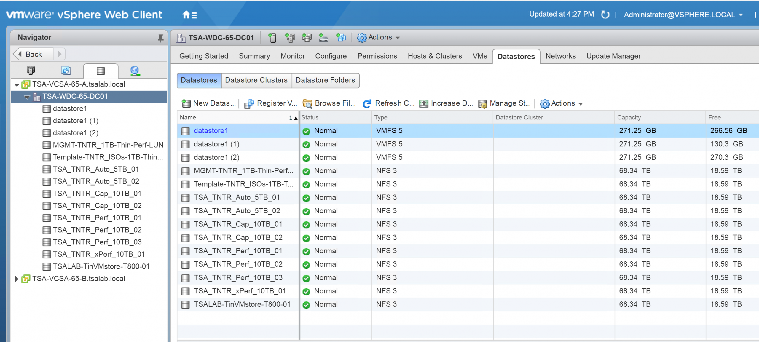
Task: Click New Datastore toolbar icon
Action: pyautogui.click(x=186, y=103)
